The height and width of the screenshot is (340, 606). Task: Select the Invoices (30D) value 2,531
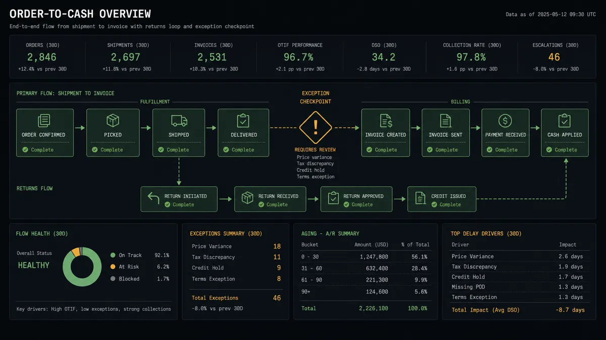click(x=213, y=57)
